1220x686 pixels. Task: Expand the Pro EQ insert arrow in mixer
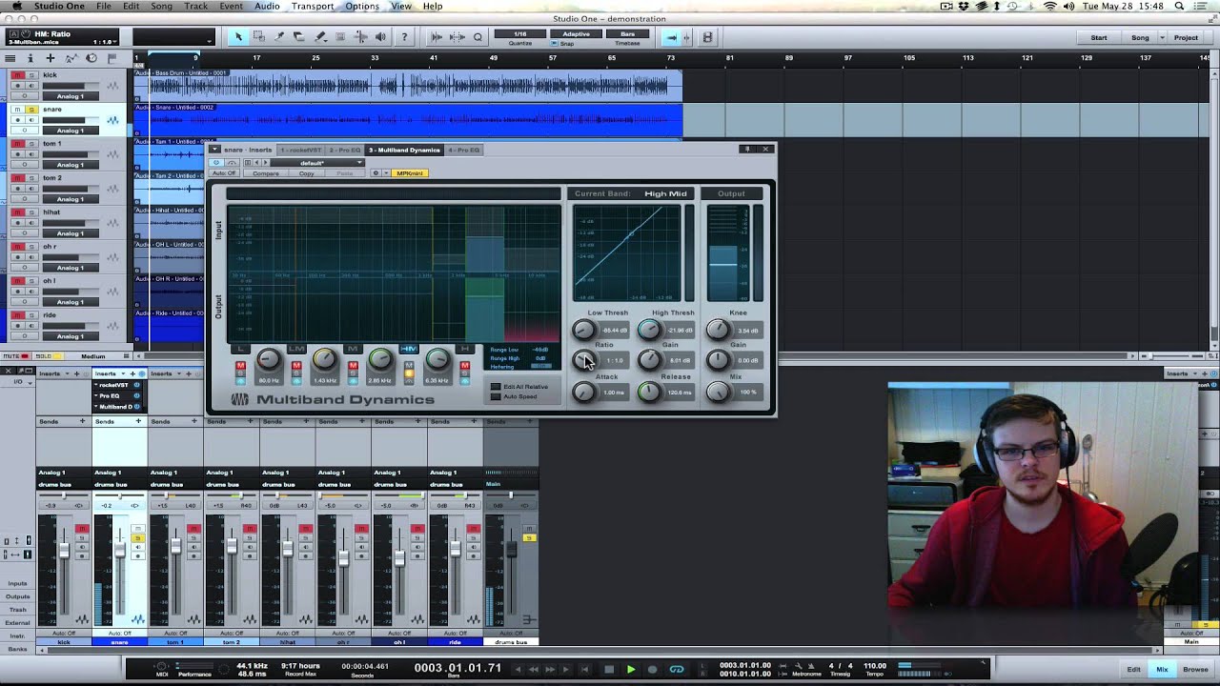(96, 395)
